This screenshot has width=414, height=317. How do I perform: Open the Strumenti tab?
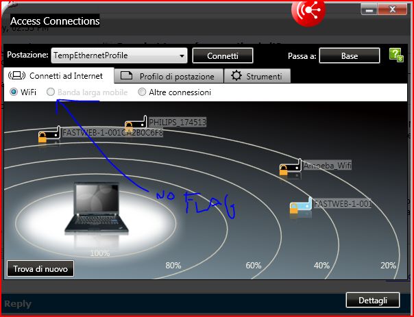click(x=257, y=76)
